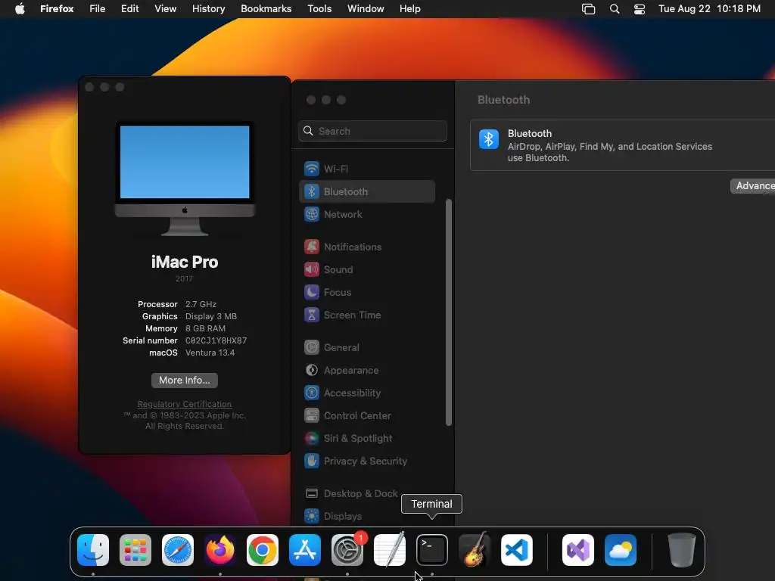Launch Visual Studio Code from Dock
The width and height of the screenshot is (775, 581).
[517, 550]
